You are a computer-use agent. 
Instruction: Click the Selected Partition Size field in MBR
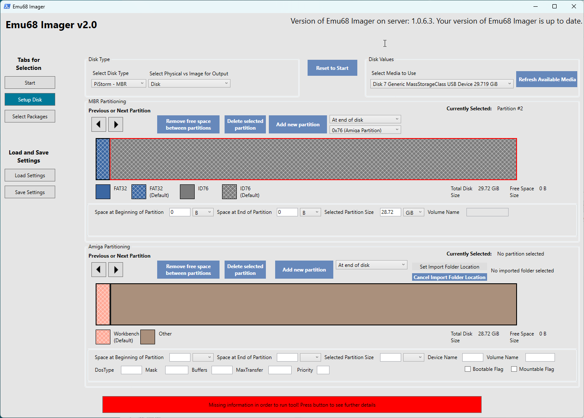point(390,212)
